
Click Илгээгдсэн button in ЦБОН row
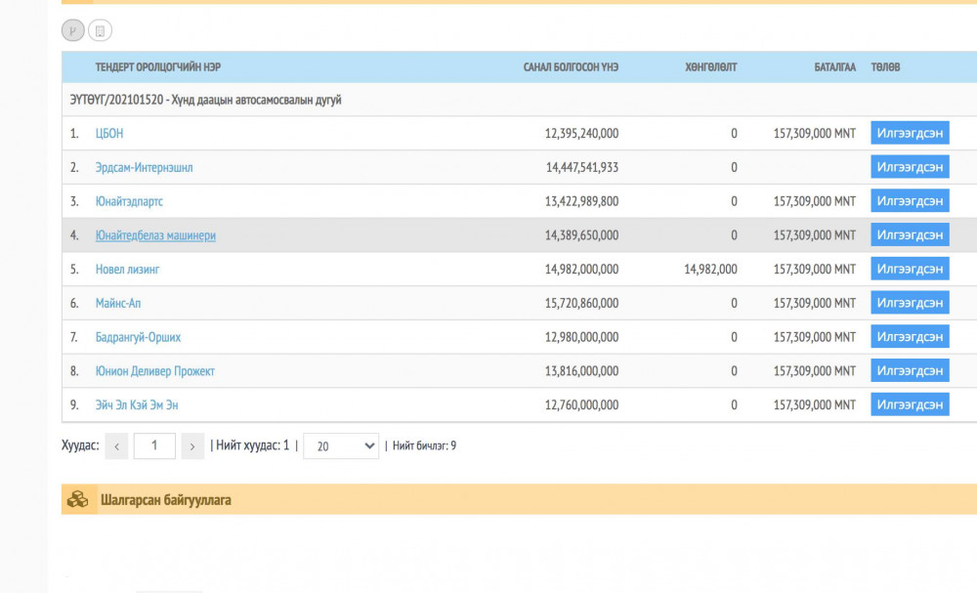pyautogui.click(x=910, y=133)
